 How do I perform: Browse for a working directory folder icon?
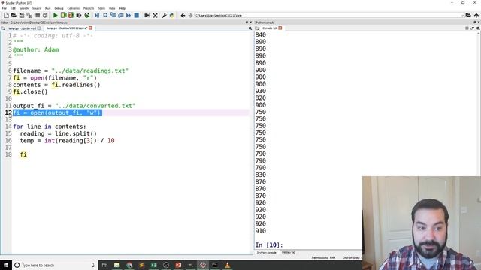pyautogui.click(x=468, y=15)
